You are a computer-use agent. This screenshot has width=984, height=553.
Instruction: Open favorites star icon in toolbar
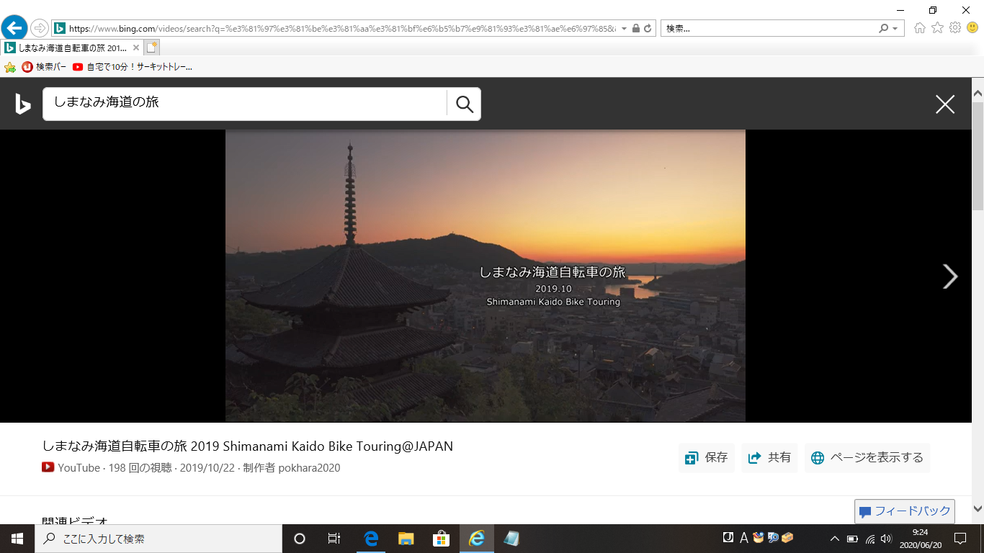(x=937, y=28)
